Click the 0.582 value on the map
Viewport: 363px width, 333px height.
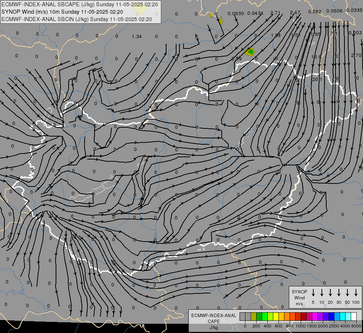(315, 11)
